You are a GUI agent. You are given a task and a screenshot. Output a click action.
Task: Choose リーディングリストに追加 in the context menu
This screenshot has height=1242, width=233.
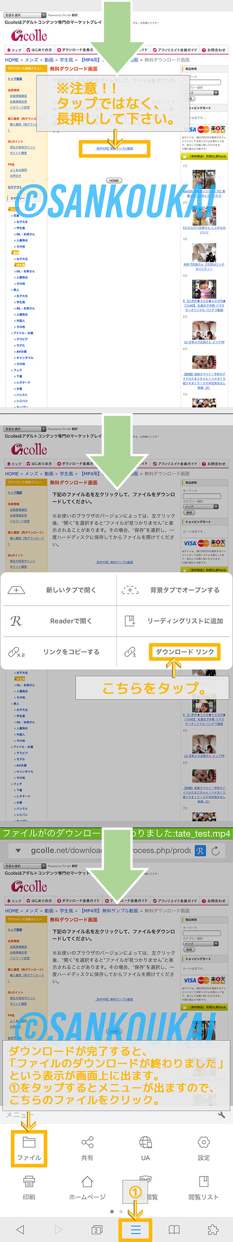(x=174, y=621)
